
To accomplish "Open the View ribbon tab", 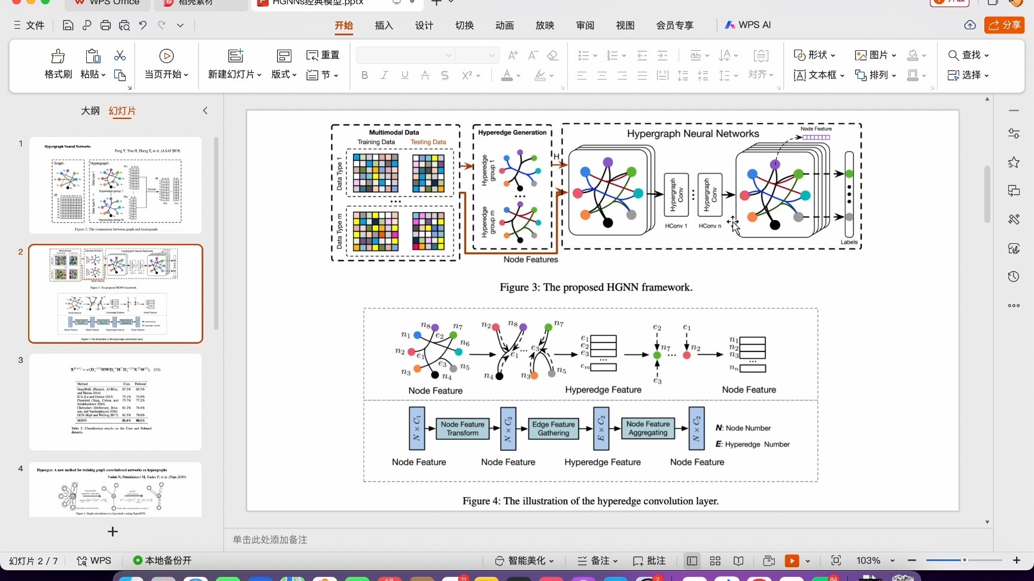I will (x=625, y=25).
